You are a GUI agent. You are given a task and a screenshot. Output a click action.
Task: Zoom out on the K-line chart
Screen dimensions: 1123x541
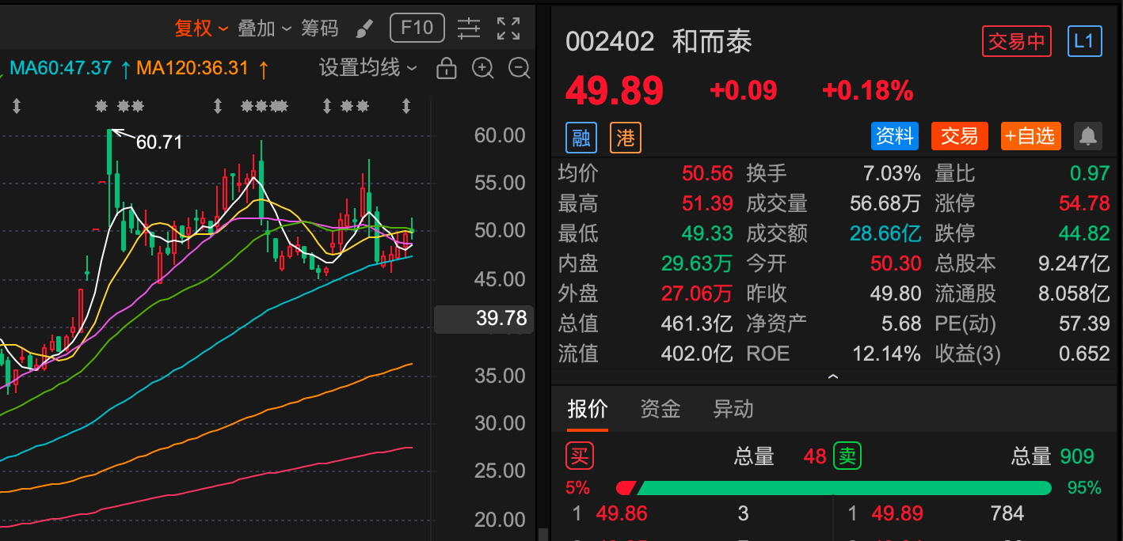(x=520, y=69)
